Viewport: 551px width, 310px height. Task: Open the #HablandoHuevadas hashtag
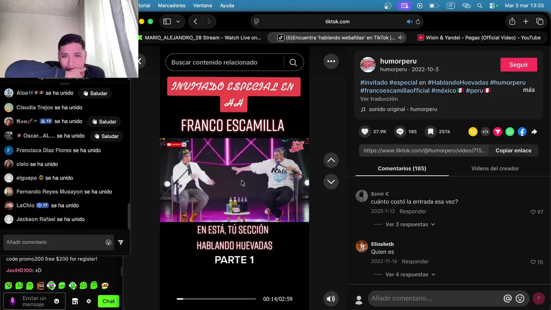[458, 82]
